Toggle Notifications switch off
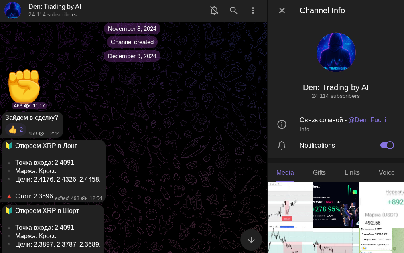Image resolution: width=404 pixels, height=253 pixels. pyautogui.click(x=387, y=145)
